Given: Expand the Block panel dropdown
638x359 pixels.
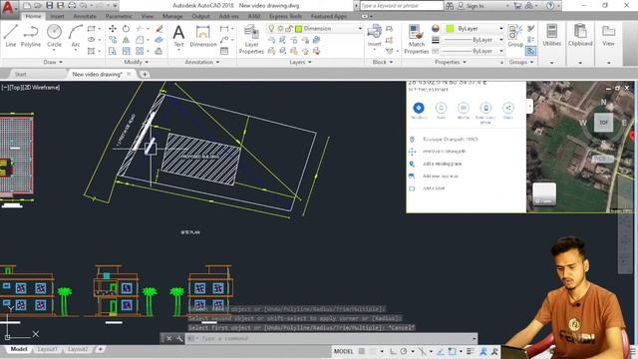Looking at the screenshot, I should (x=383, y=62).
